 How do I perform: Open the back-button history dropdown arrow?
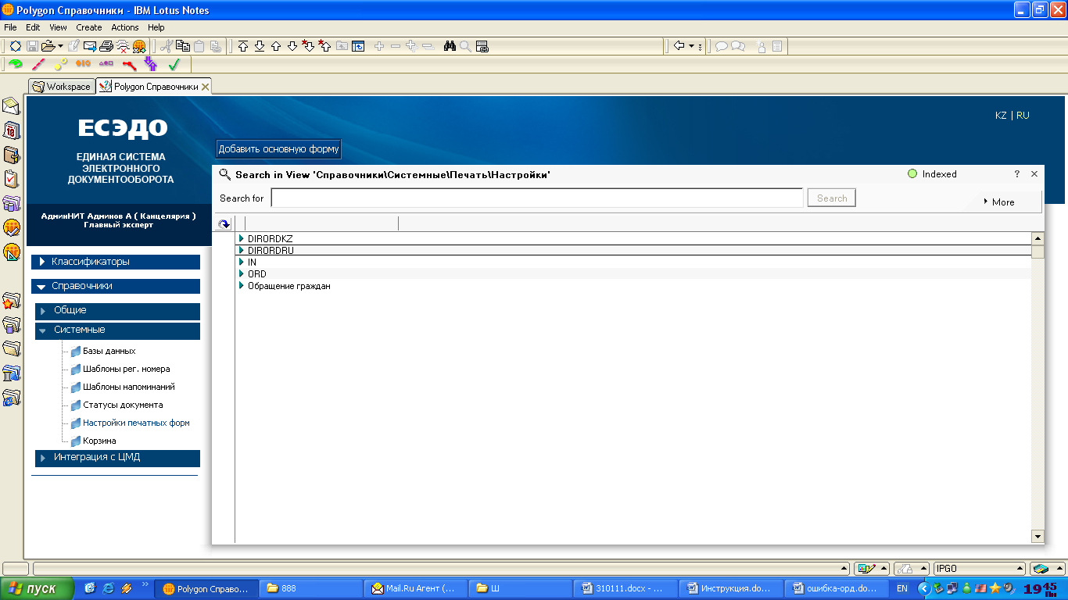692,46
